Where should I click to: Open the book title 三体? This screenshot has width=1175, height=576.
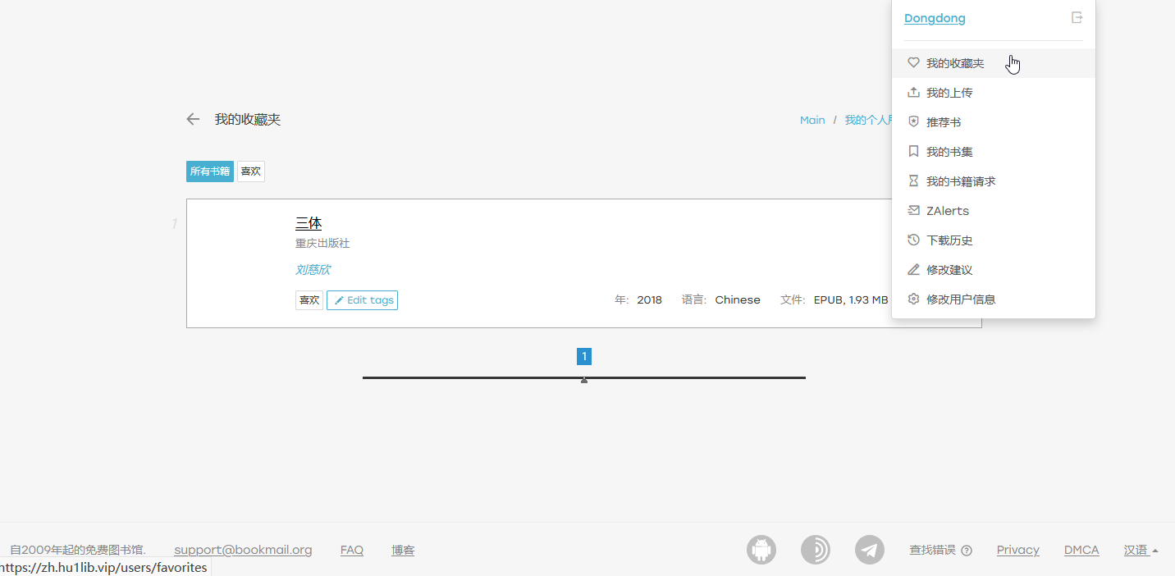click(x=309, y=223)
